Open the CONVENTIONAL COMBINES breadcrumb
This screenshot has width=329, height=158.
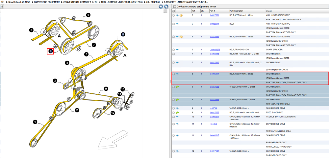click(x=77, y=2)
